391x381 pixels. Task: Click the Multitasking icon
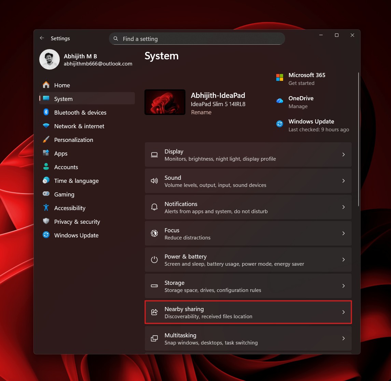point(154,338)
